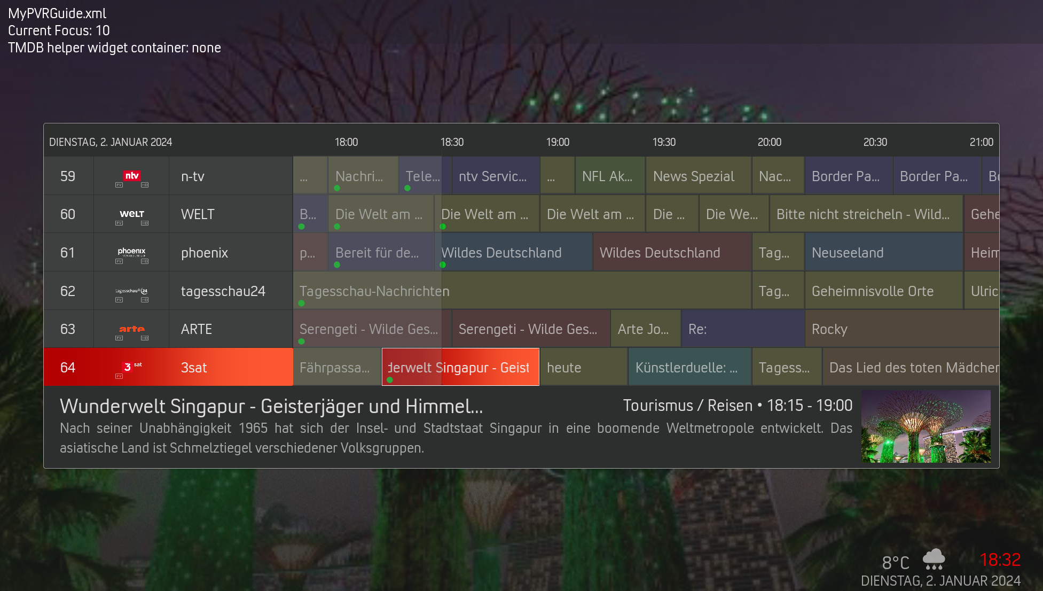Open Geheimnisvolle Orte on tagesschau24
Image resolution: width=1043 pixels, height=591 pixels.
(x=884, y=291)
